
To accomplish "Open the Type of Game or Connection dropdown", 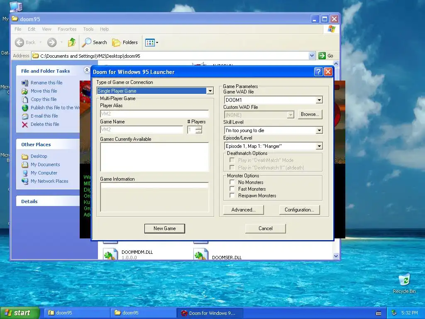I will point(210,91).
